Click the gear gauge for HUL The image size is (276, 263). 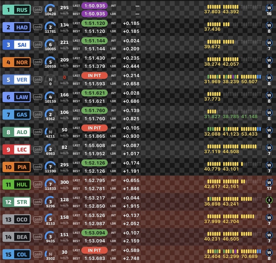tap(50, 185)
